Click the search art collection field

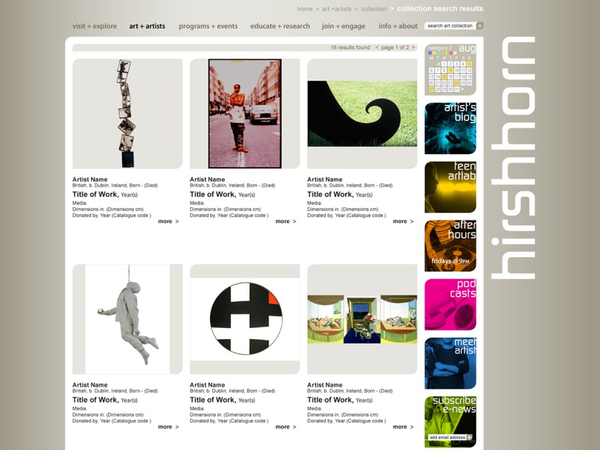tap(451, 26)
